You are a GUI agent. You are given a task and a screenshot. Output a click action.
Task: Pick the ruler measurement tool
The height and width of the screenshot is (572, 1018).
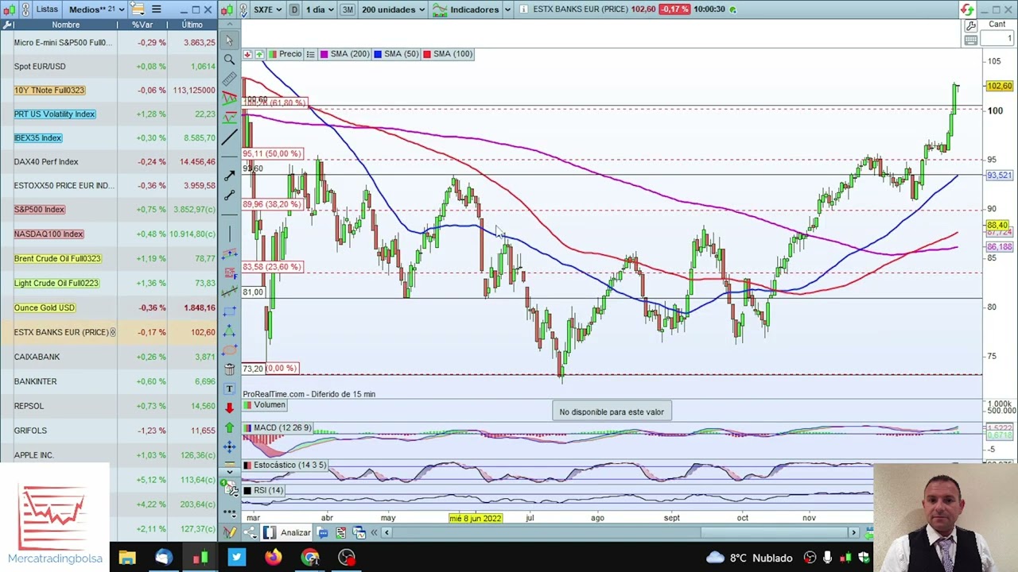[229, 78]
